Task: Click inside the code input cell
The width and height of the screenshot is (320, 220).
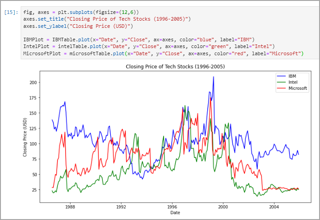Action: click(170, 33)
